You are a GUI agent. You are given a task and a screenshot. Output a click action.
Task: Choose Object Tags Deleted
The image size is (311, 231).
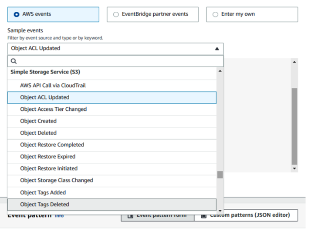click(112, 205)
